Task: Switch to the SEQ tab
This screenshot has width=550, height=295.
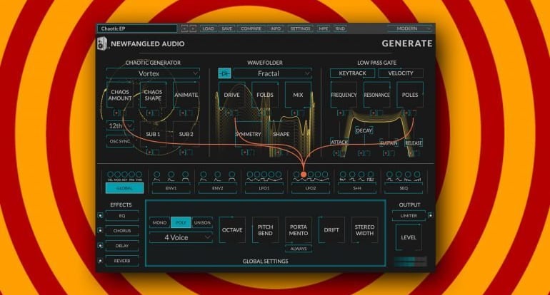Action: point(404,188)
